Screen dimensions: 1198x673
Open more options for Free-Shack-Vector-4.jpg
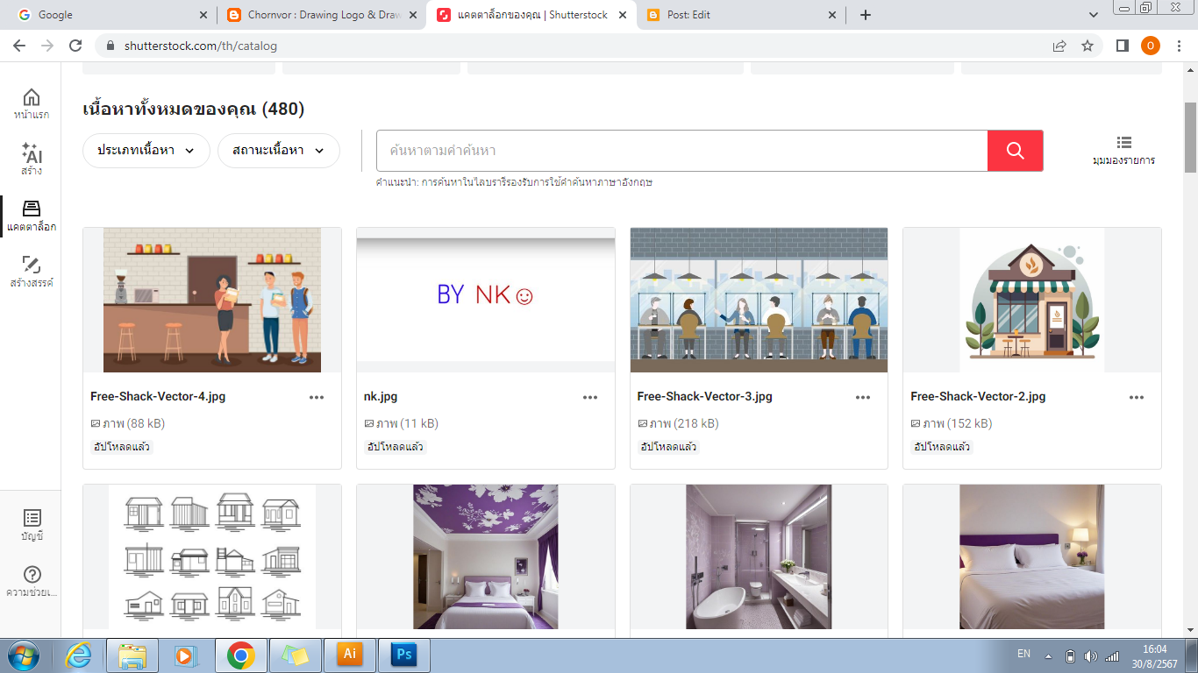pos(317,397)
